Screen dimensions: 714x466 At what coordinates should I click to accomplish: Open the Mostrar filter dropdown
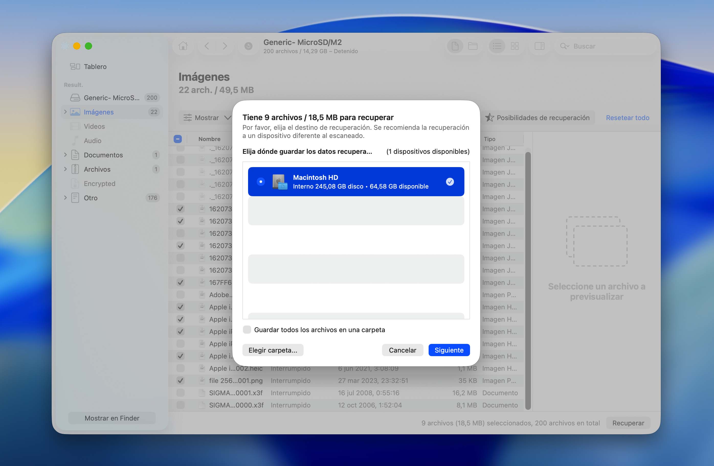click(207, 118)
